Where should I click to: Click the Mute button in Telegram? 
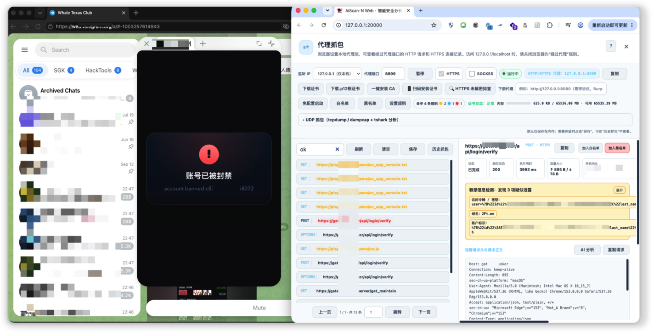tap(259, 308)
